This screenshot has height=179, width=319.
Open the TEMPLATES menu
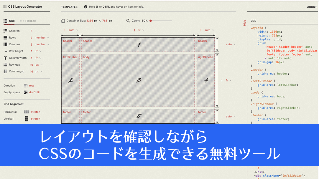tap(69, 7)
